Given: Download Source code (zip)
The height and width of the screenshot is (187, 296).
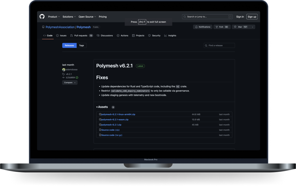Looking at the screenshot, I should [x=110, y=130].
